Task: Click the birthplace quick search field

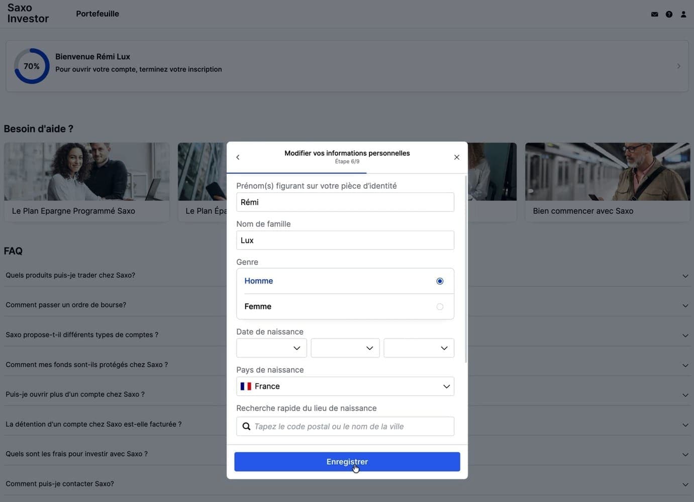Action: point(345,426)
